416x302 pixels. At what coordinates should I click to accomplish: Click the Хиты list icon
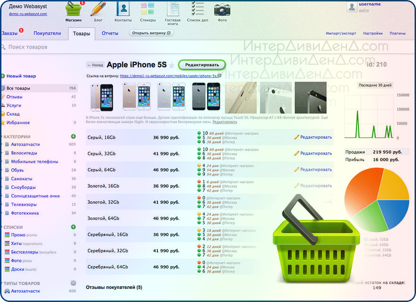pos(7,243)
